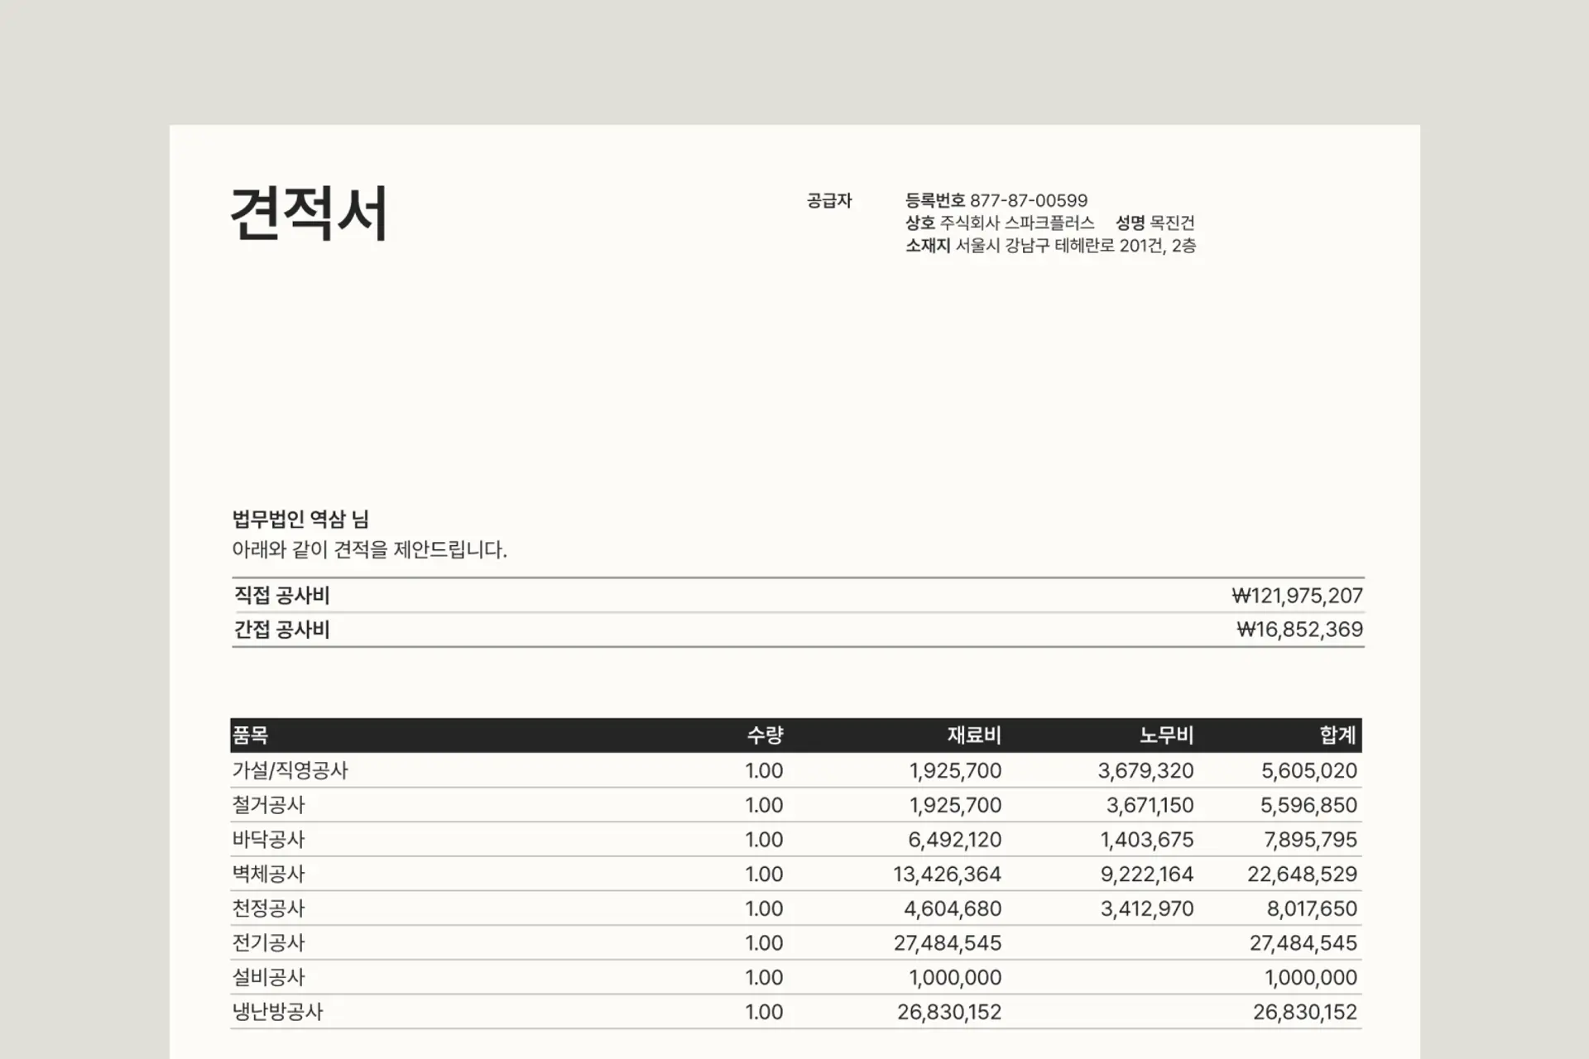1589x1059 pixels.
Task: Select the amount ₩121,975,207
Action: 1297,596
